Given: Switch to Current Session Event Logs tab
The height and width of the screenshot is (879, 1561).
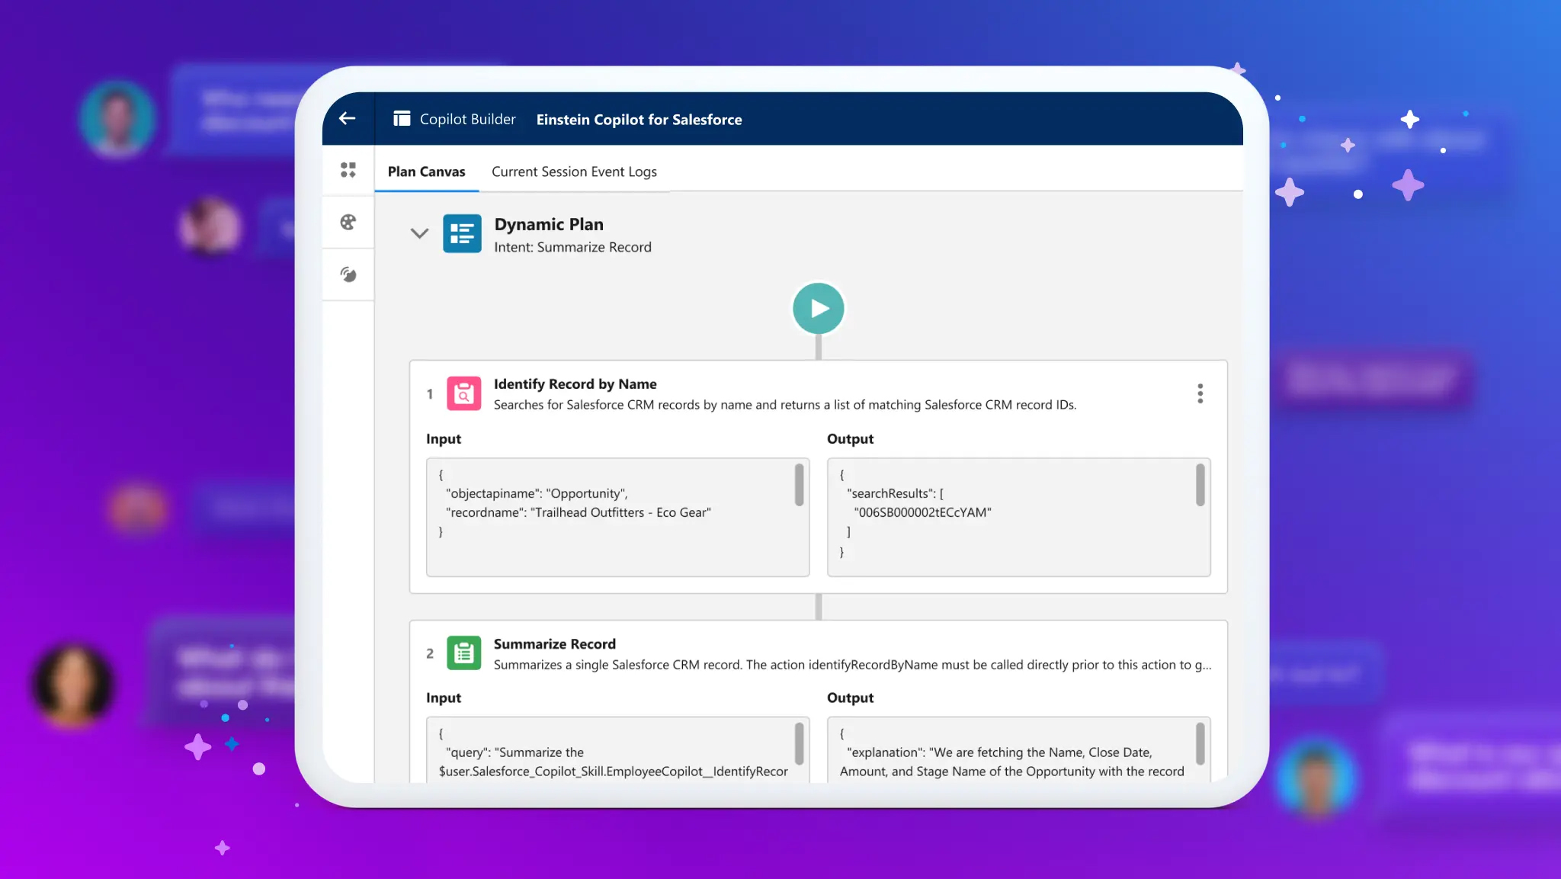Looking at the screenshot, I should [x=574, y=172].
